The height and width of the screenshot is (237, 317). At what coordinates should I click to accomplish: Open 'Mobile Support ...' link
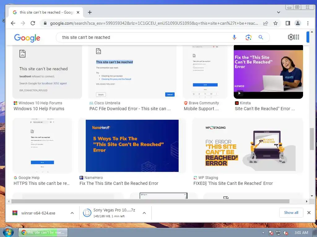tap(201, 109)
